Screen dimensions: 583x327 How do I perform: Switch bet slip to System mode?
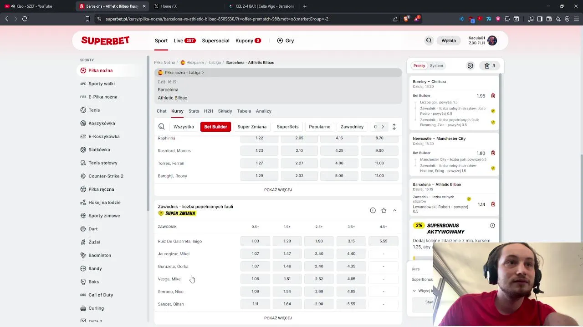[x=436, y=65]
